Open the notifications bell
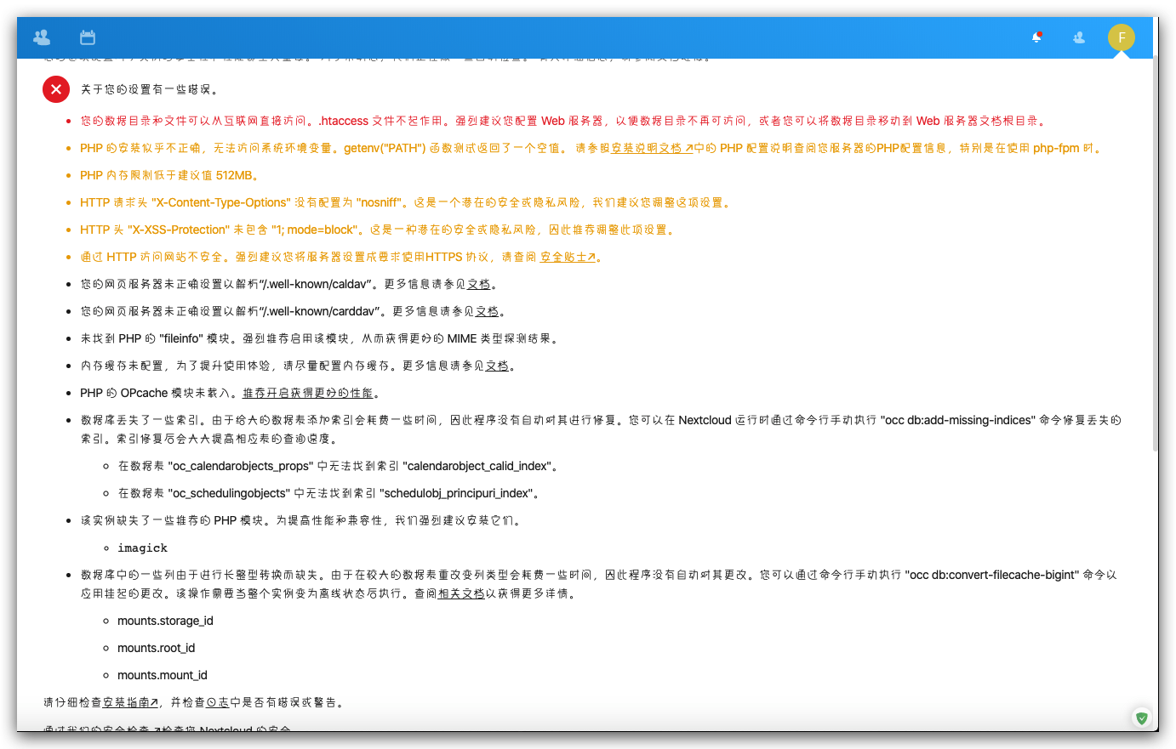 pyautogui.click(x=1036, y=37)
